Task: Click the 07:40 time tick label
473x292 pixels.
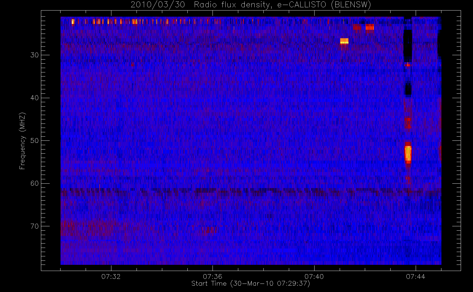Action: tap(314, 277)
